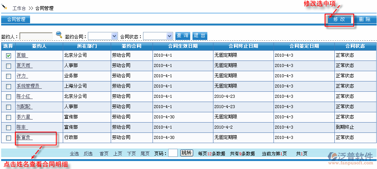Open the 系统管理员 name link
377x169 pixels.
tap(29, 86)
